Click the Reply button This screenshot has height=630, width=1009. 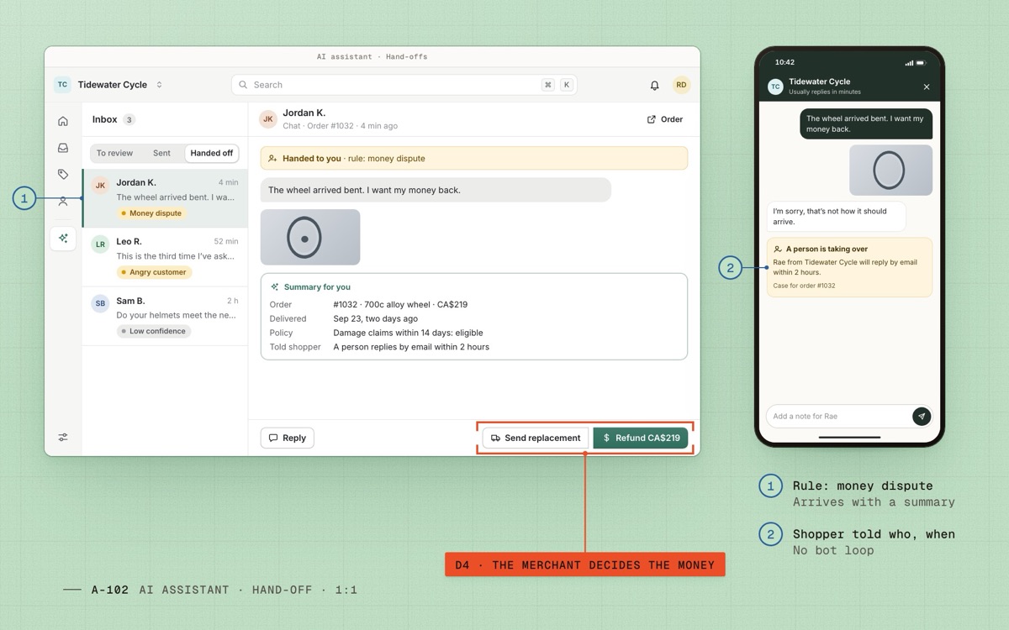(x=287, y=438)
